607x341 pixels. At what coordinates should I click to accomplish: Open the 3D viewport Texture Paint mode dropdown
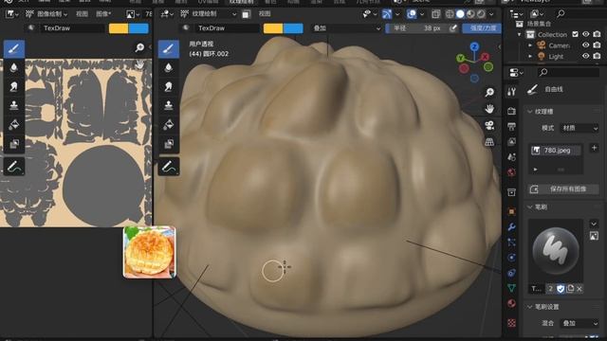pos(209,14)
